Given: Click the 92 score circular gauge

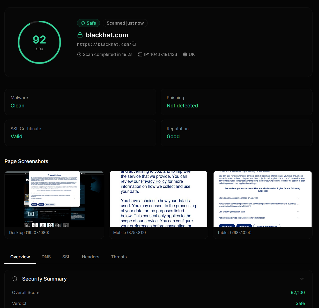Looking at the screenshot, I should pos(39,42).
